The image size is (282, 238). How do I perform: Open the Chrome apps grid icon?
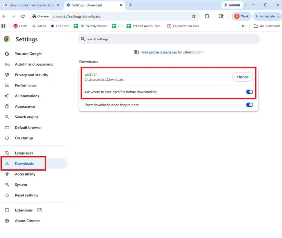pyautogui.click(x=4, y=26)
